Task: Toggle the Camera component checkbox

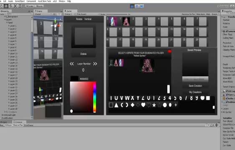Action: (227, 31)
